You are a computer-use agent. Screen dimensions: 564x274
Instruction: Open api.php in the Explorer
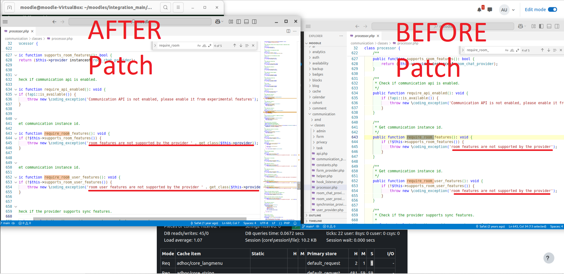pyautogui.click(x=322, y=154)
